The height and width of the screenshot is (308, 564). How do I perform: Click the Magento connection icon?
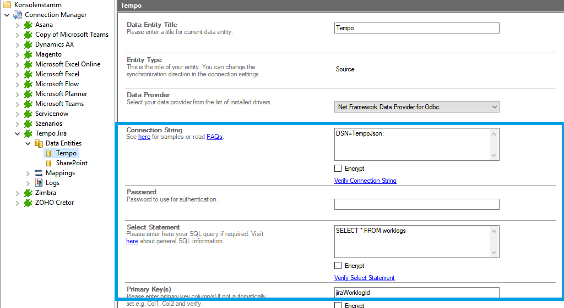[x=28, y=54]
